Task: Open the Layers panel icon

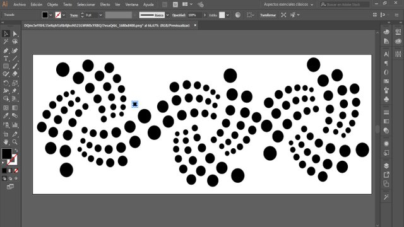Action: point(386,166)
